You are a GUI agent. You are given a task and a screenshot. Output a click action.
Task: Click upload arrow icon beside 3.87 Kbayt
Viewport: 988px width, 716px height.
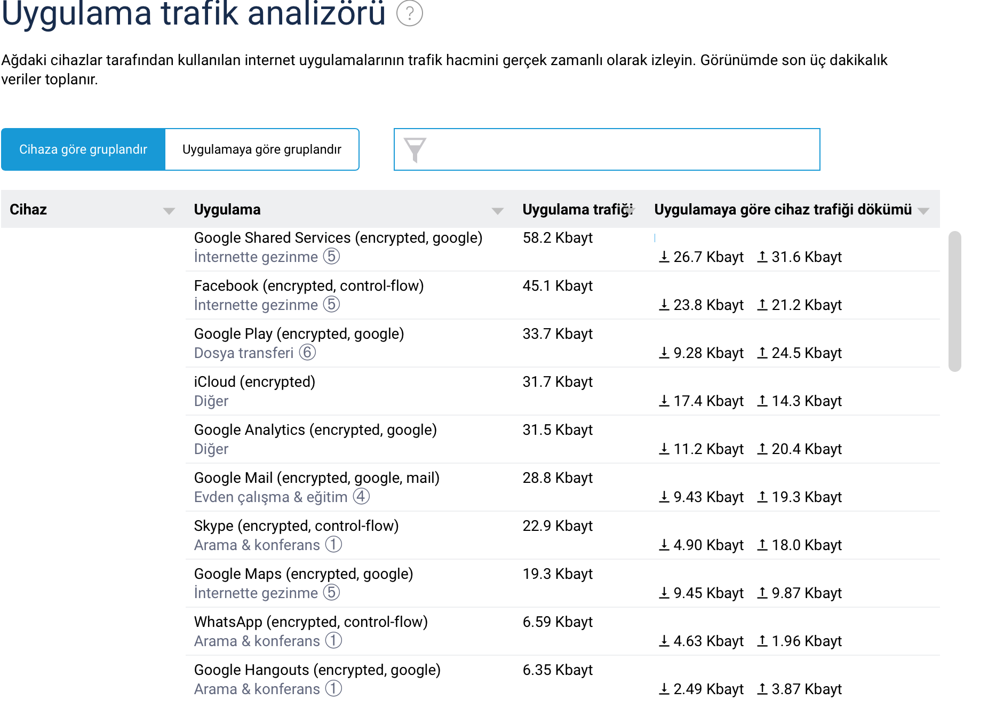tap(762, 689)
